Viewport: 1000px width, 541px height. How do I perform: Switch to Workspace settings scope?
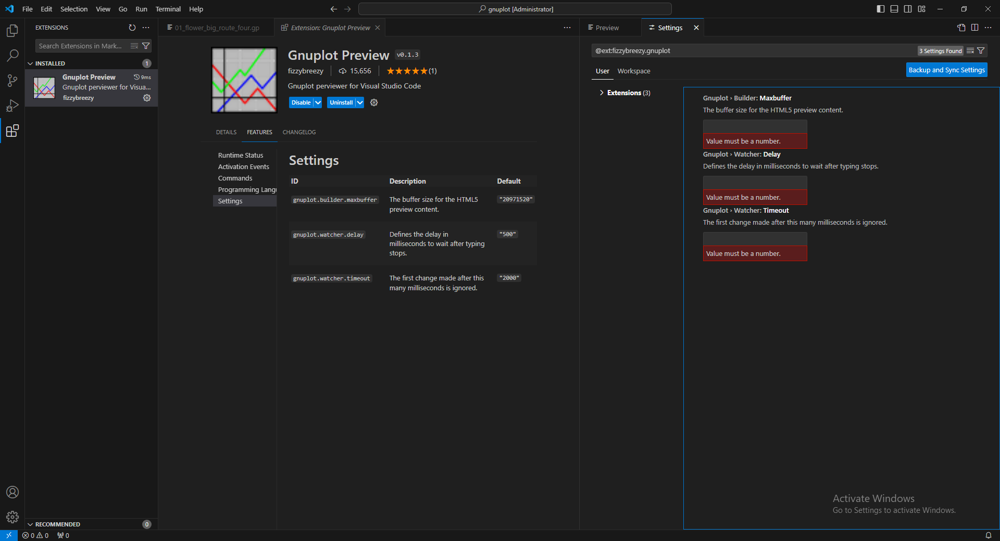[634, 71]
